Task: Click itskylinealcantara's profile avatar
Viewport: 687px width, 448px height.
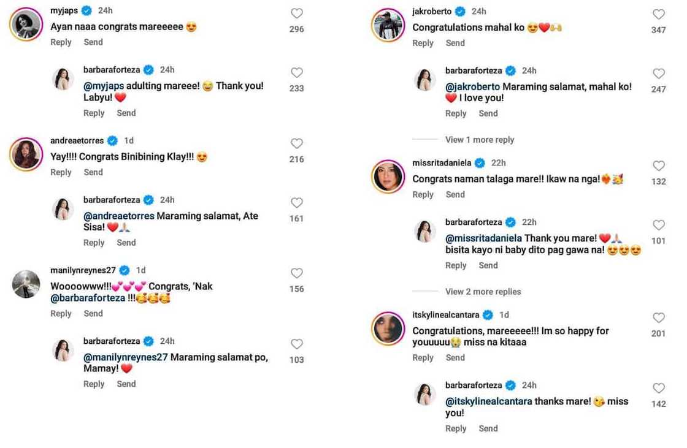Action: (388, 329)
